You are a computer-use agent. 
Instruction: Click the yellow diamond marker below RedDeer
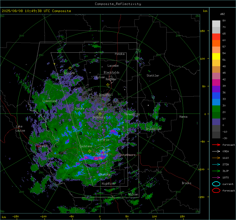[x=108, y=85]
